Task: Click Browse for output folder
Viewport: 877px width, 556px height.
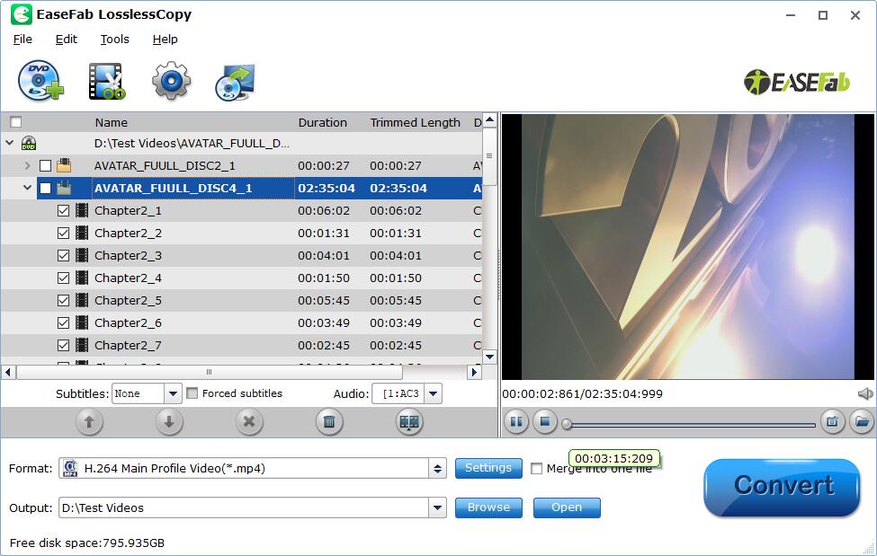Action: pos(488,507)
